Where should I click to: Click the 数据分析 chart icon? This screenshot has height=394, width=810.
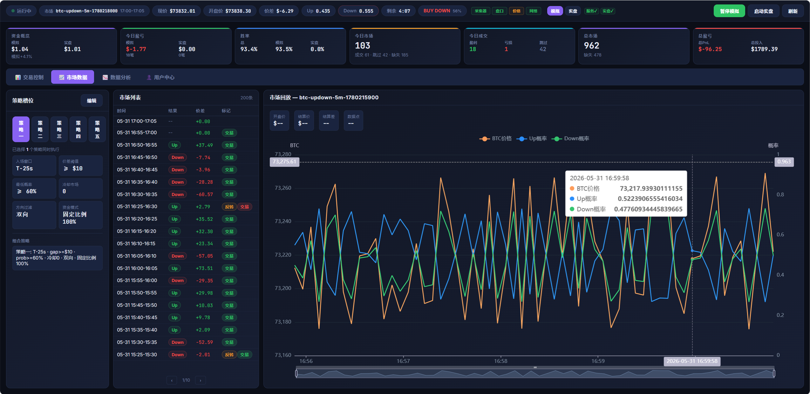pyautogui.click(x=105, y=77)
